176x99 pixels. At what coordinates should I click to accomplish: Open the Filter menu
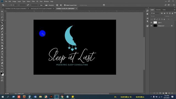(x=33, y=1)
